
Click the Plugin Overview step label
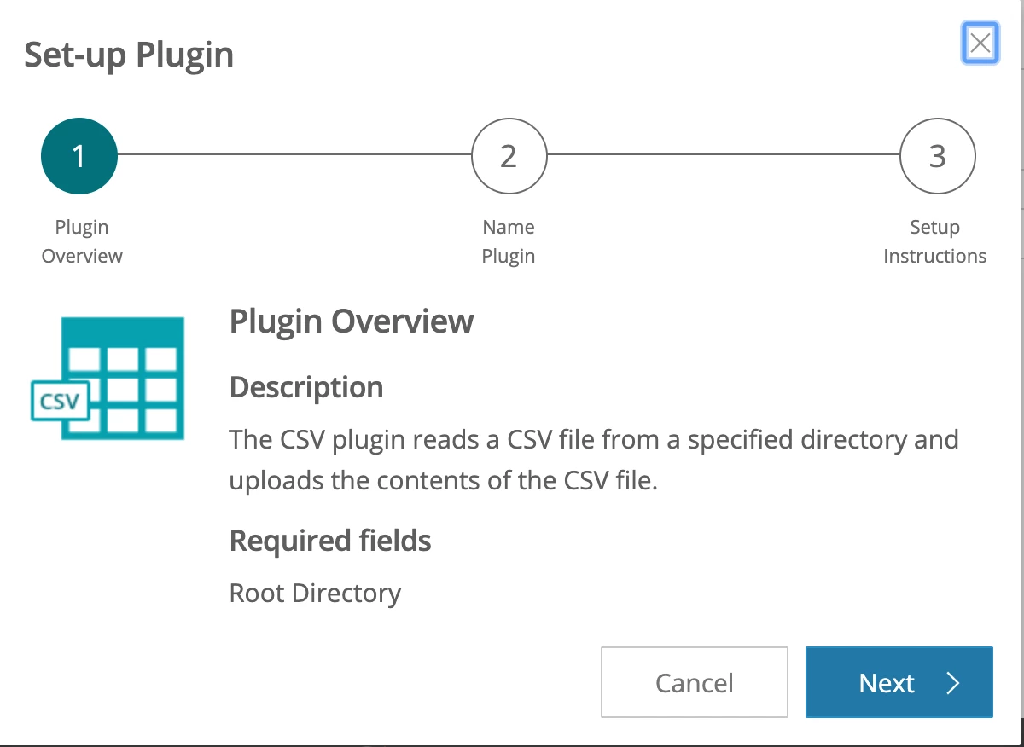click(x=82, y=241)
